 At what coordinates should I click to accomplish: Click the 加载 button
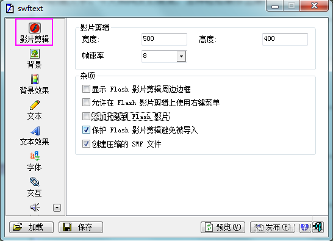(x=32, y=227)
